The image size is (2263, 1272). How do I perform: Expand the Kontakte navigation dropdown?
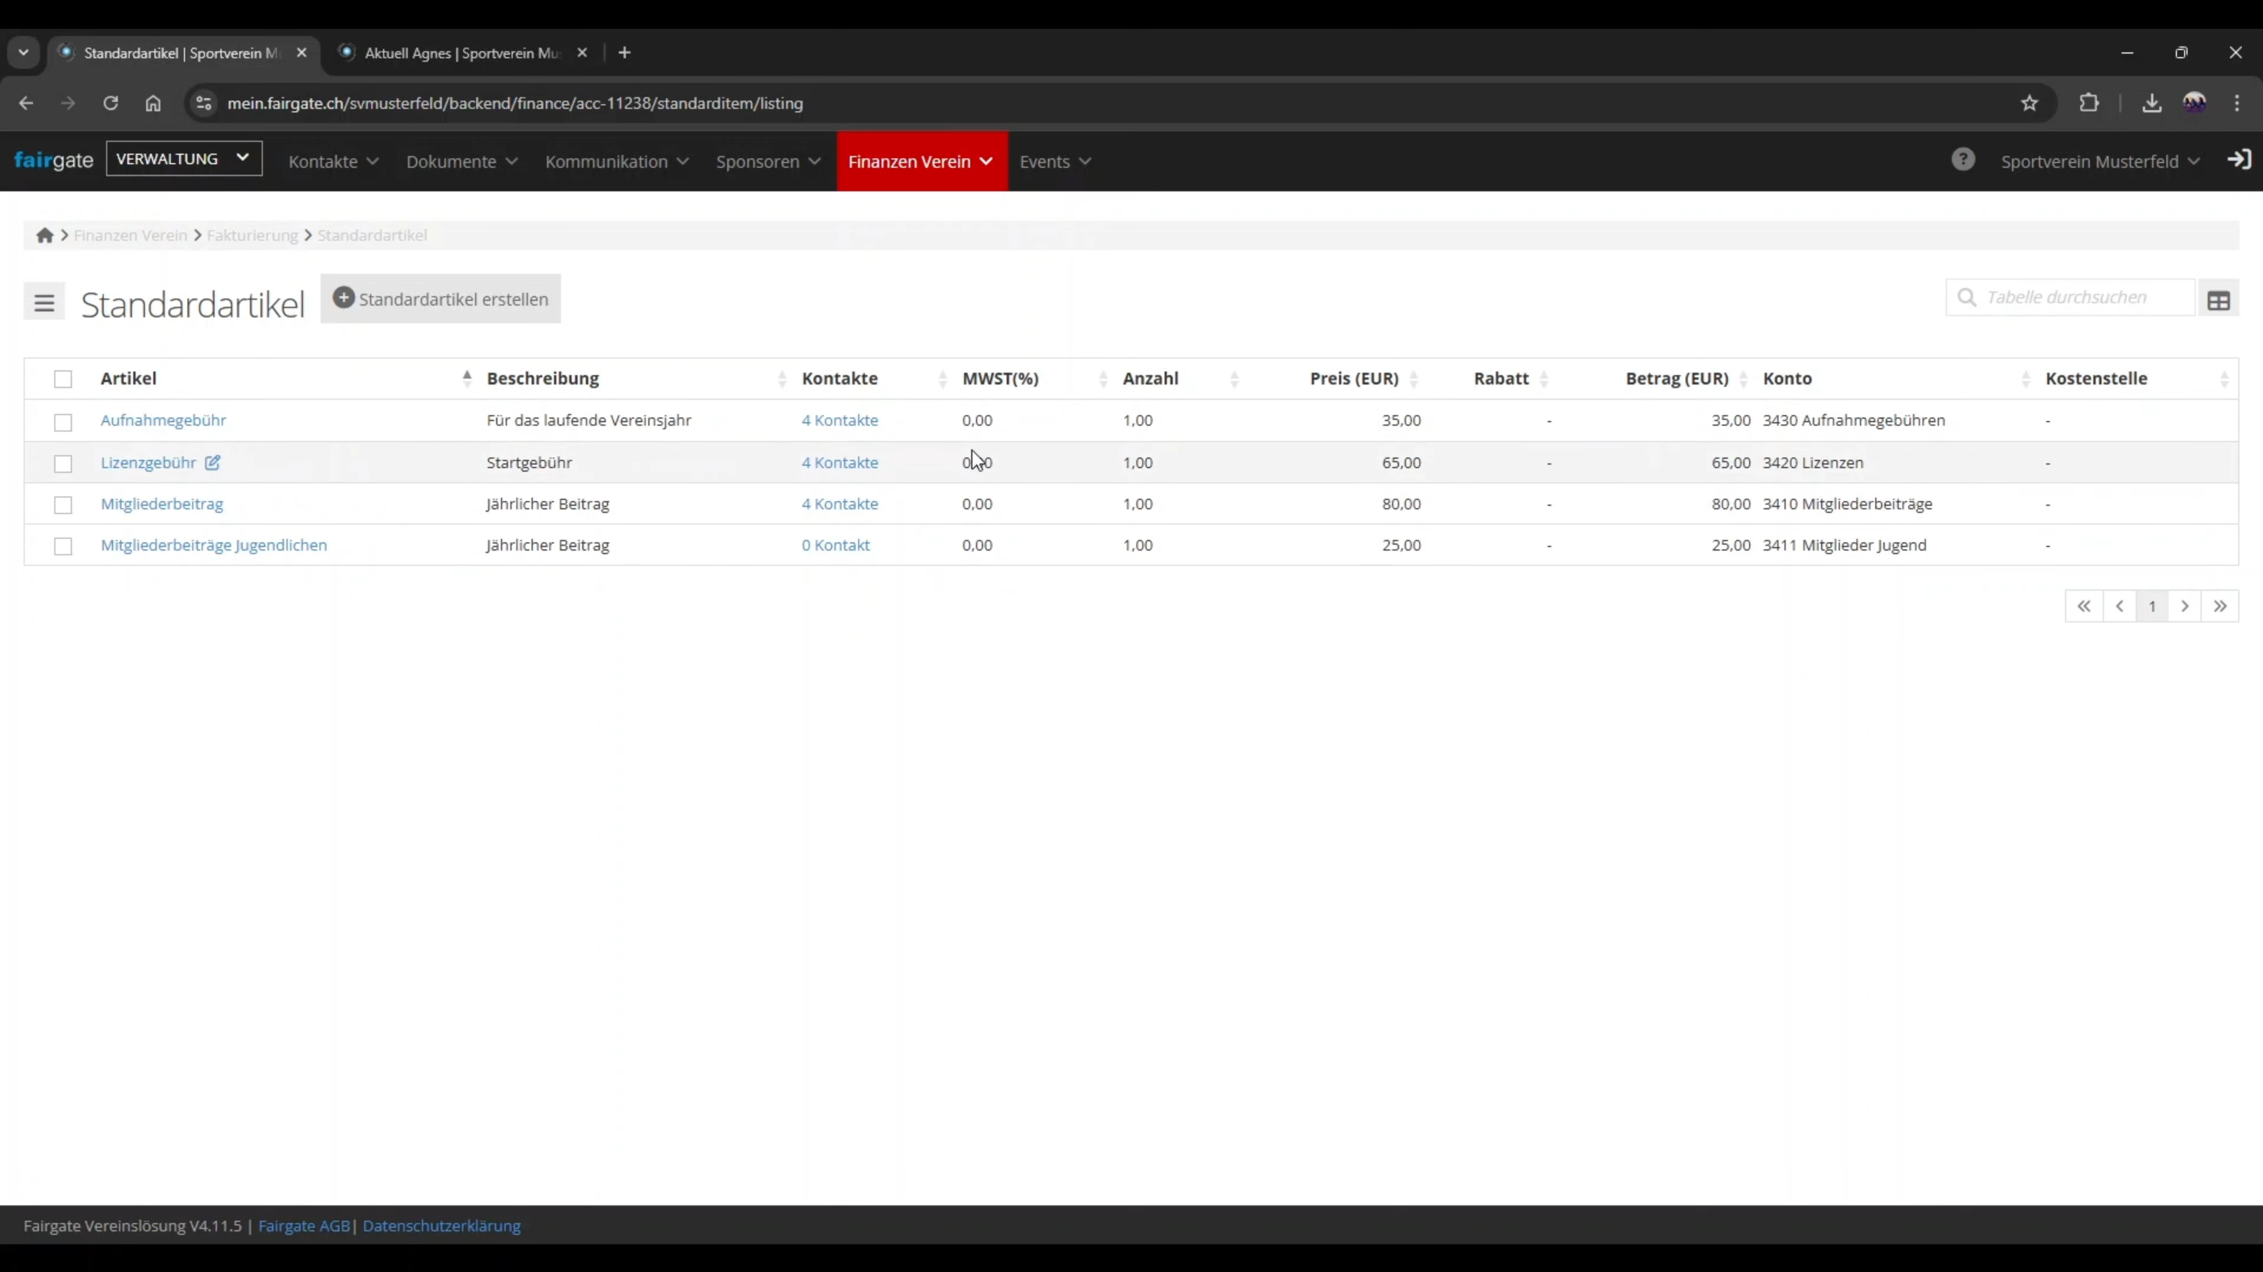[333, 161]
